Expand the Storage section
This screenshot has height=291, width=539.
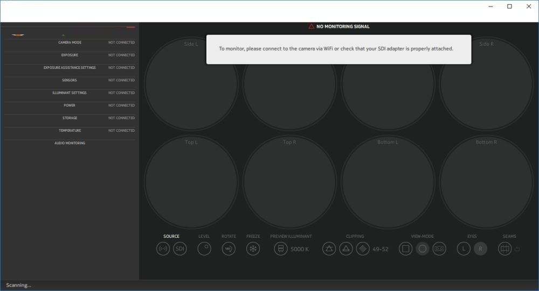(x=70, y=118)
